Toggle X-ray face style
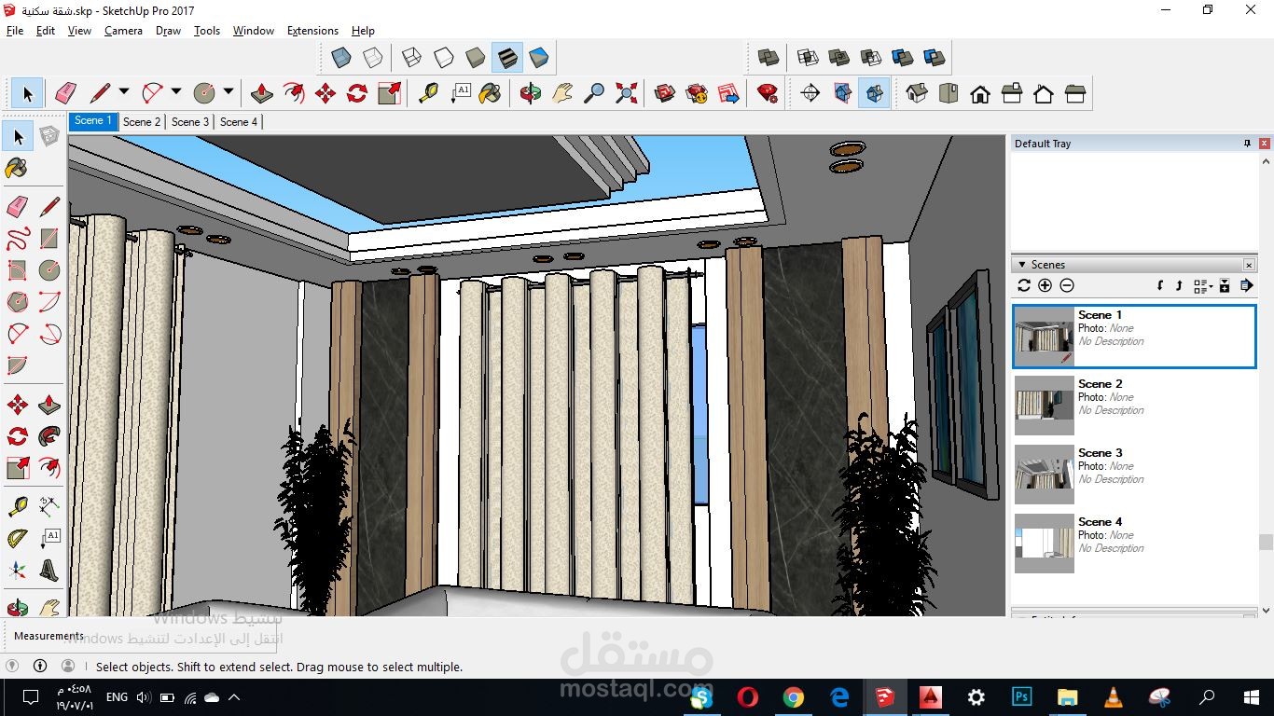Screen dimensions: 1274x716 point(341,58)
